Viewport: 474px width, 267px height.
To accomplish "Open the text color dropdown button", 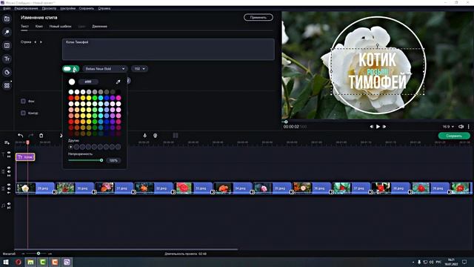I will pos(71,69).
